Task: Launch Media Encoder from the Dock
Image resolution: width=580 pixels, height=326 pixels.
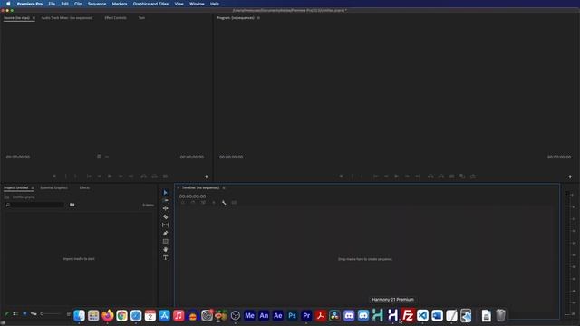Action: pyautogui.click(x=250, y=315)
